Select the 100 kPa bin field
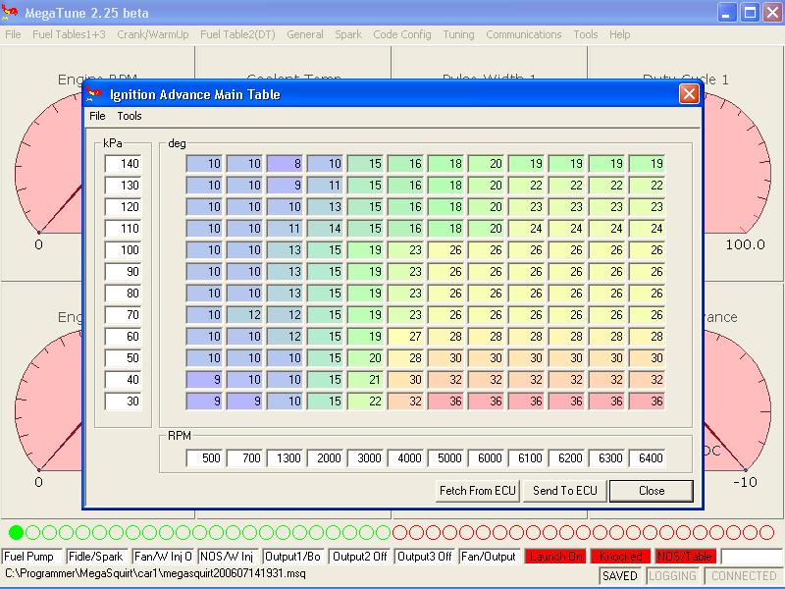Image resolution: width=785 pixels, height=589 pixels. 124,250
